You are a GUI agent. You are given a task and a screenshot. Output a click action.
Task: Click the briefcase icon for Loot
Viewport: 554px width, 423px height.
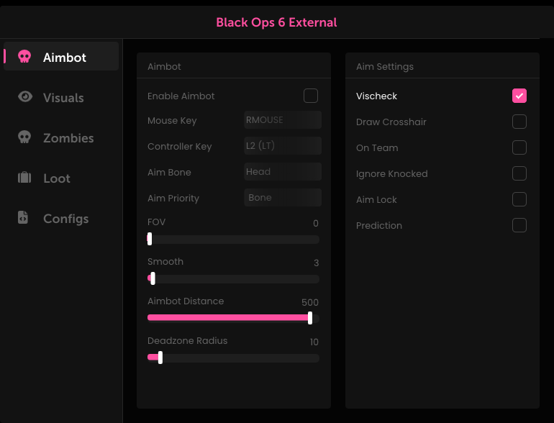[24, 178]
